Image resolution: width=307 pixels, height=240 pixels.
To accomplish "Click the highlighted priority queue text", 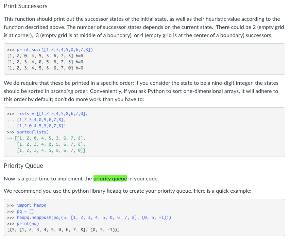I will [x=110, y=178].
